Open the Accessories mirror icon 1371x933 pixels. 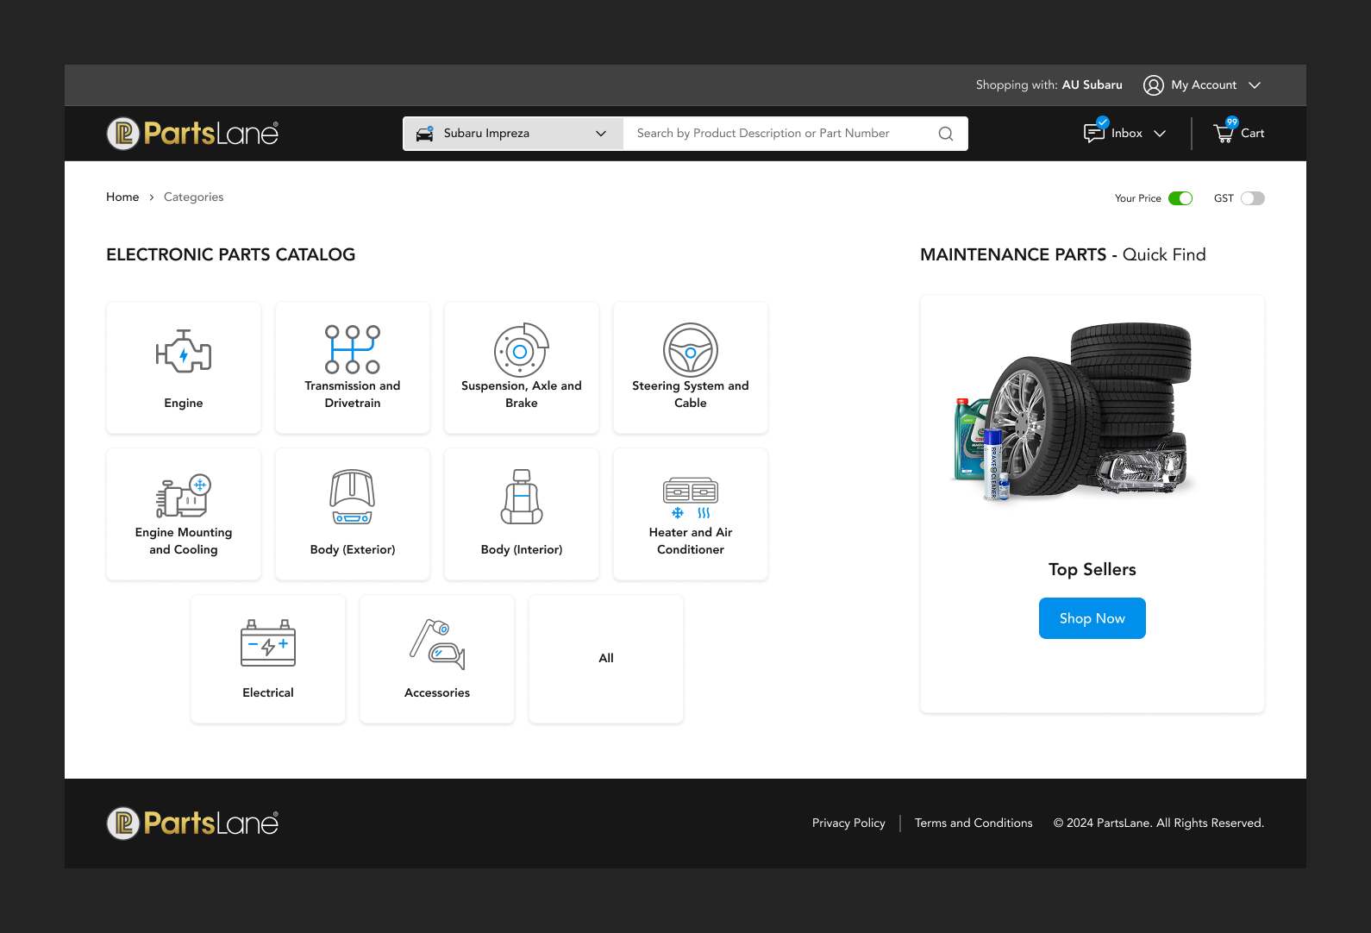[437, 644]
